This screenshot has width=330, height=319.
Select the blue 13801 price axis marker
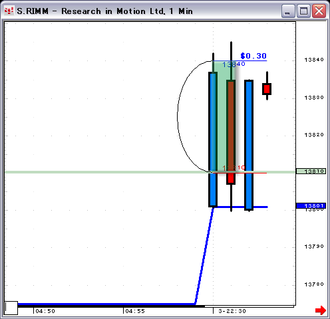(311, 206)
